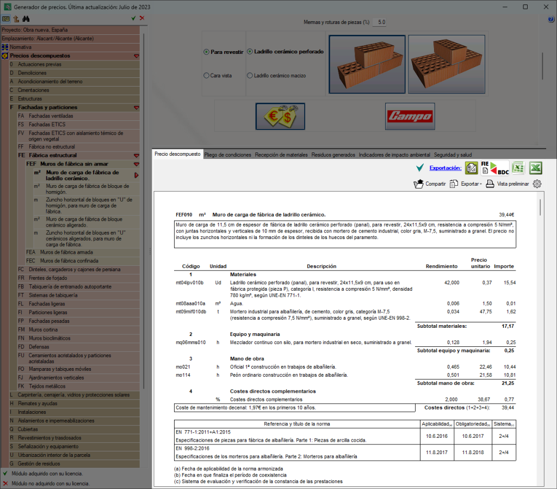Open the Residuos generados tab

point(333,155)
